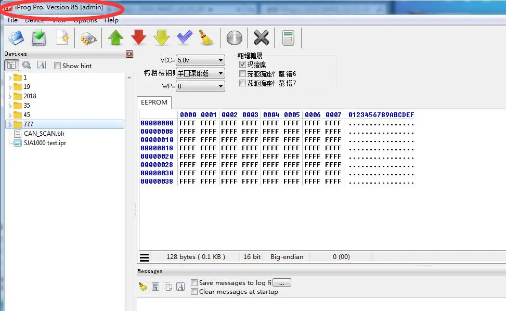Image resolution: width=506 pixels, height=311 pixels.
Task: Expand folder 777 in device tree
Action: (10, 124)
